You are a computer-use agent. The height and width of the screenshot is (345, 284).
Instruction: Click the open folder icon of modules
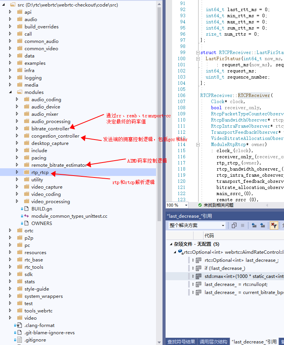click(x=20, y=92)
